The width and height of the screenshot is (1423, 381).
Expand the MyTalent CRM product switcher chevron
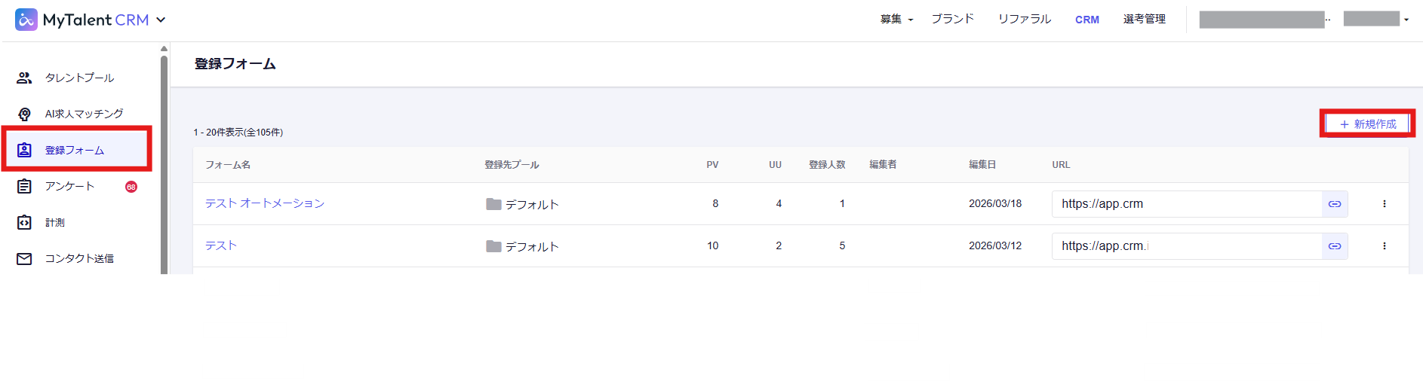pyautogui.click(x=161, y=20)
